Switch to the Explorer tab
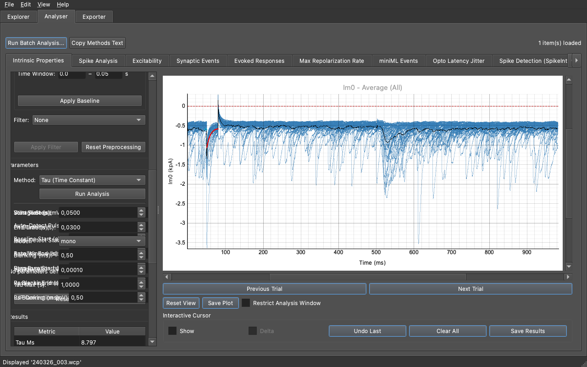Screen dimensions: 587x367 tap(18, 17)
